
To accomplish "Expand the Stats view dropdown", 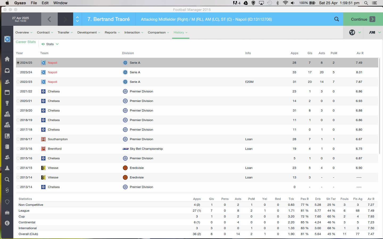I will click(50, 44).
